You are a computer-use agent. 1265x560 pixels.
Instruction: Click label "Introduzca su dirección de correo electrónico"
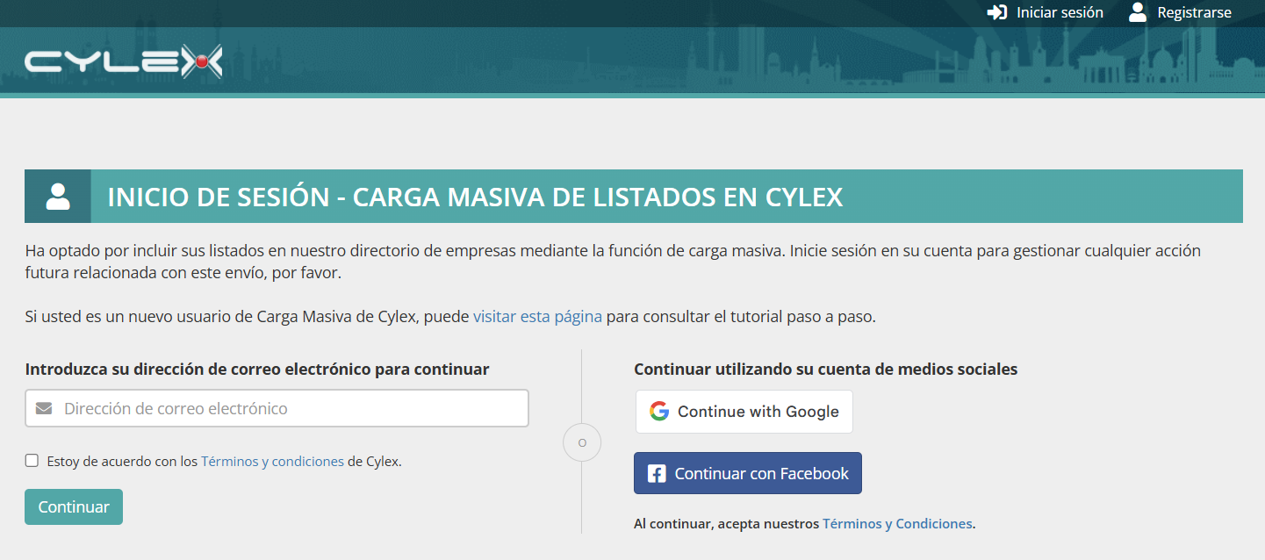click(x=257, y=370)
